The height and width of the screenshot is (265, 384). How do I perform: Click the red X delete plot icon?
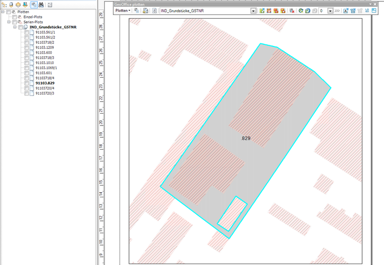[x=292, y=10]
